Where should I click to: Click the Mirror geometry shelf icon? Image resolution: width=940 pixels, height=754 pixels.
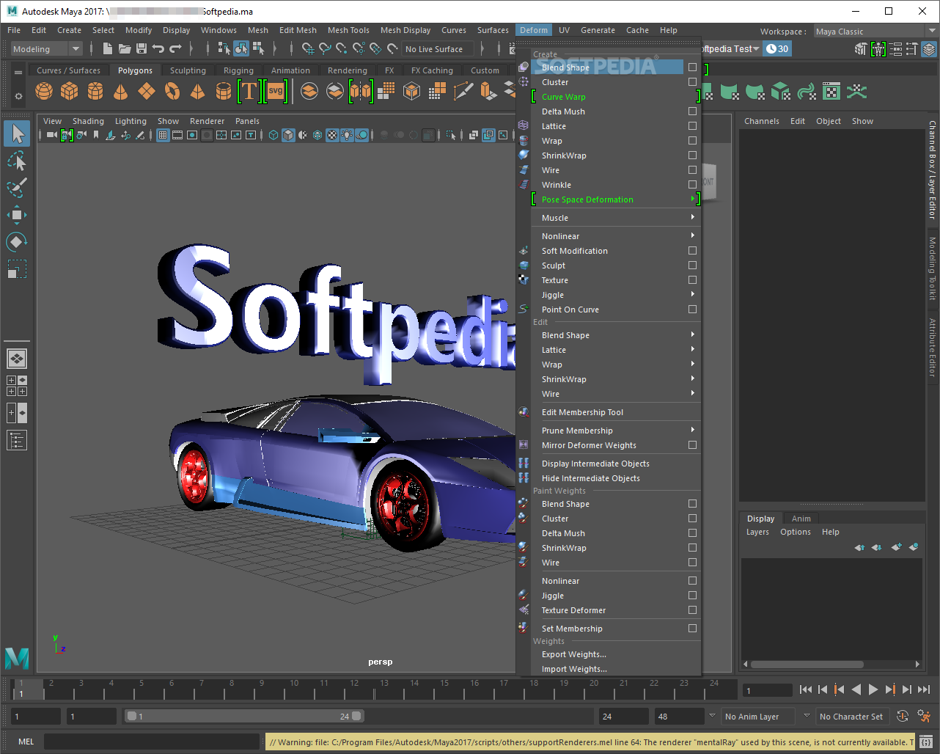tap(361, 91)
